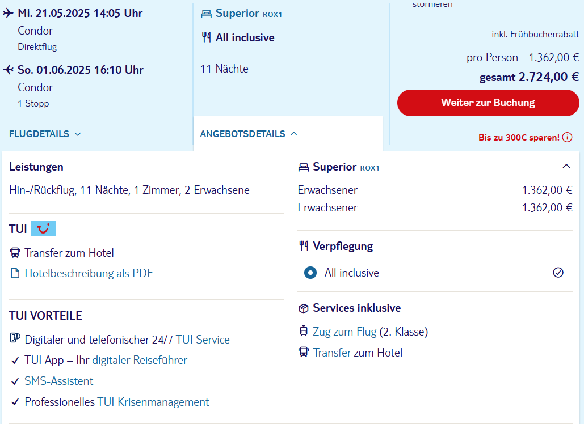
Task: Open Hotelbeschreibung als PDF link
Action: (89, 274)
